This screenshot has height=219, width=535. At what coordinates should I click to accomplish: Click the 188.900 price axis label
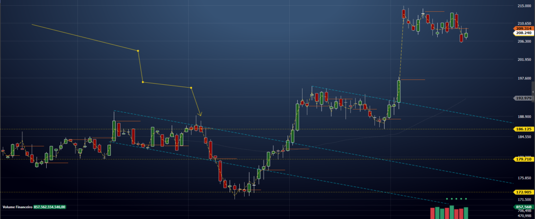524,116
